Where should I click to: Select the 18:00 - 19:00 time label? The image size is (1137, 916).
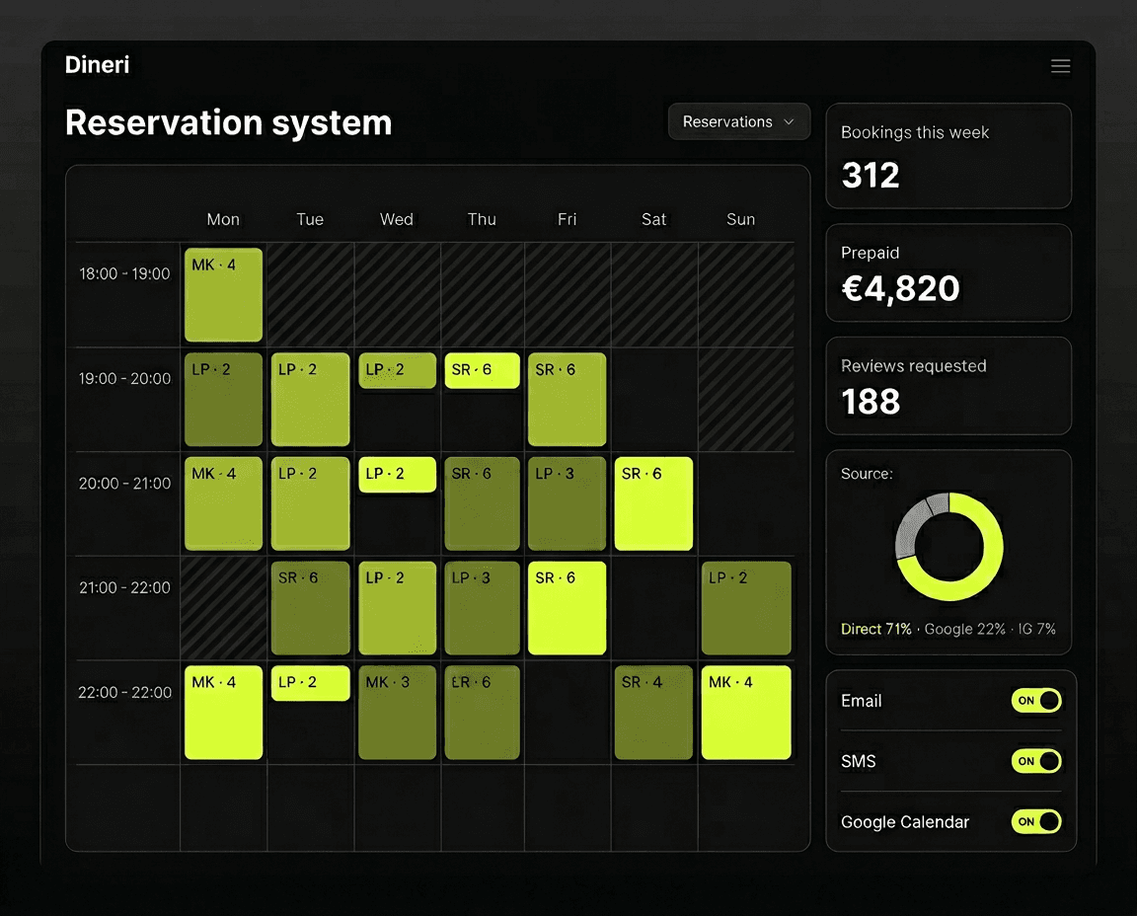tap(124, 273)
